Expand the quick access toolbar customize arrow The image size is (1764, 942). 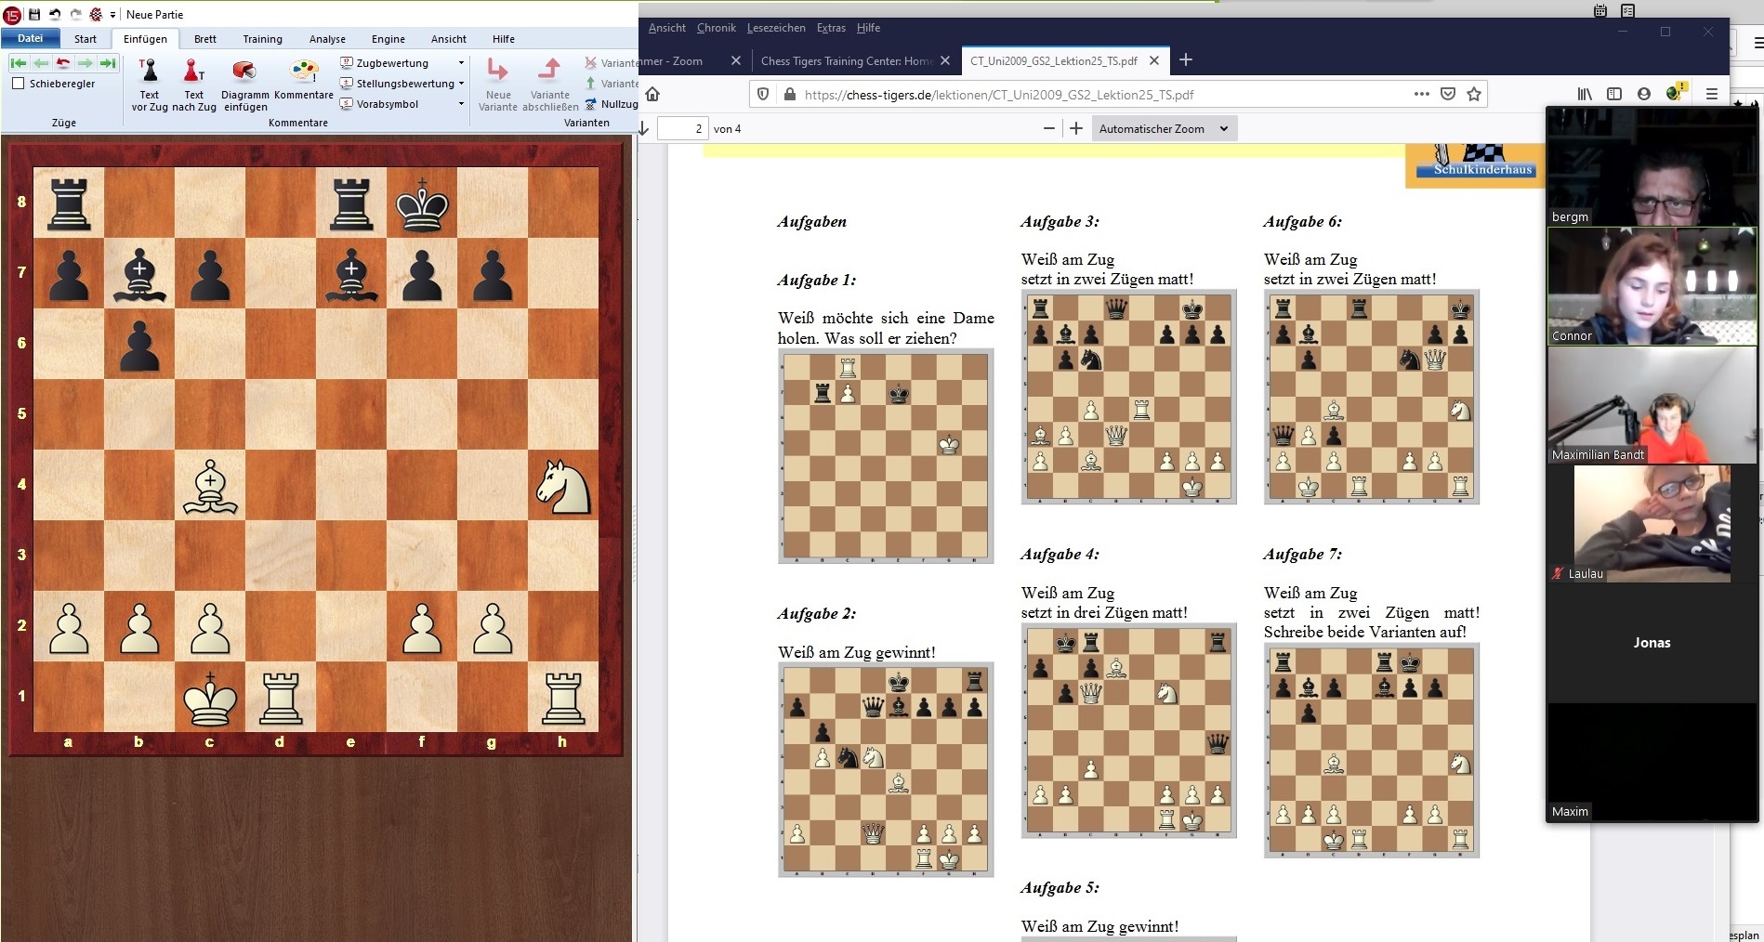tap(112, 15)
